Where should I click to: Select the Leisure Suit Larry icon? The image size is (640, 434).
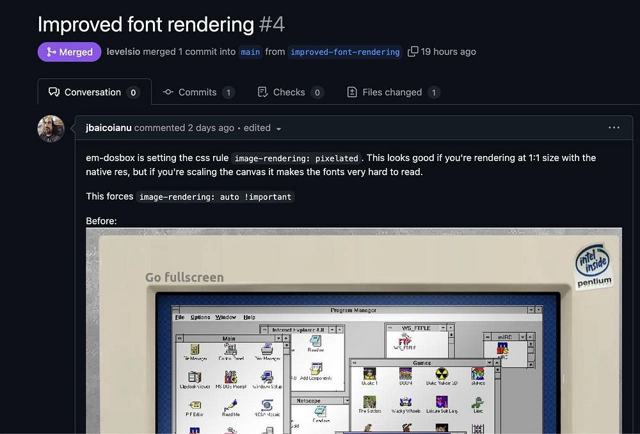pyautogui.click(x=442, y=405)
